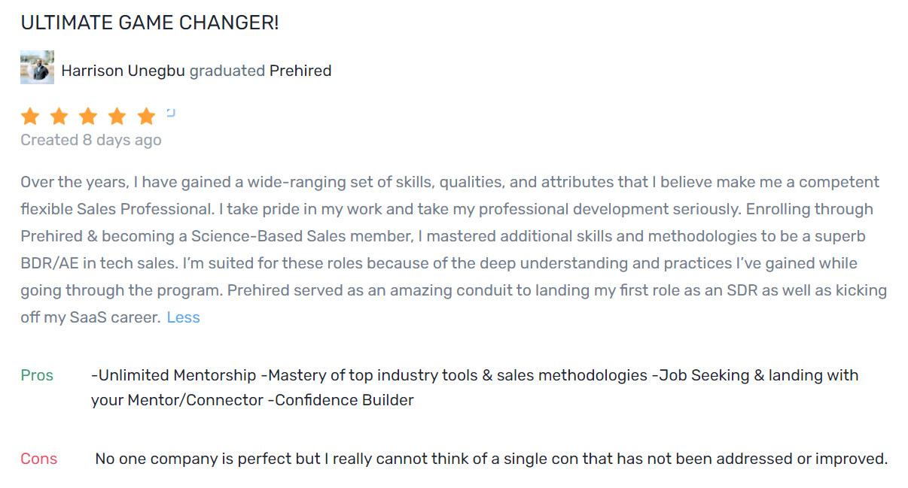Select the third rating star

[88, 117]
